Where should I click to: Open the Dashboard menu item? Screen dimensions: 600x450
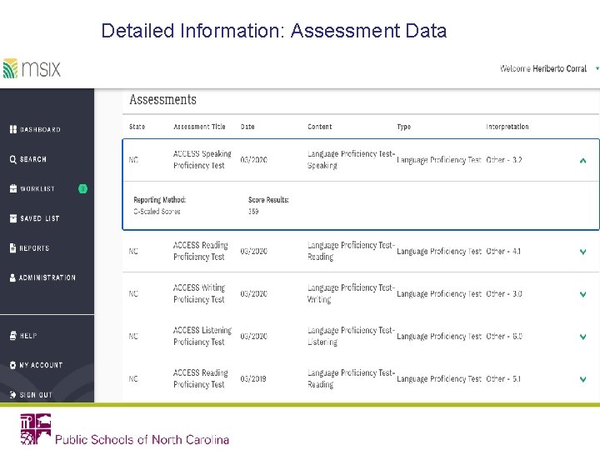click(x=40, y=130)
